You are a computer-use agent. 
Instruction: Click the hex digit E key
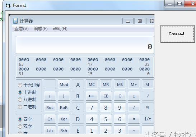(x=78, y=130)
